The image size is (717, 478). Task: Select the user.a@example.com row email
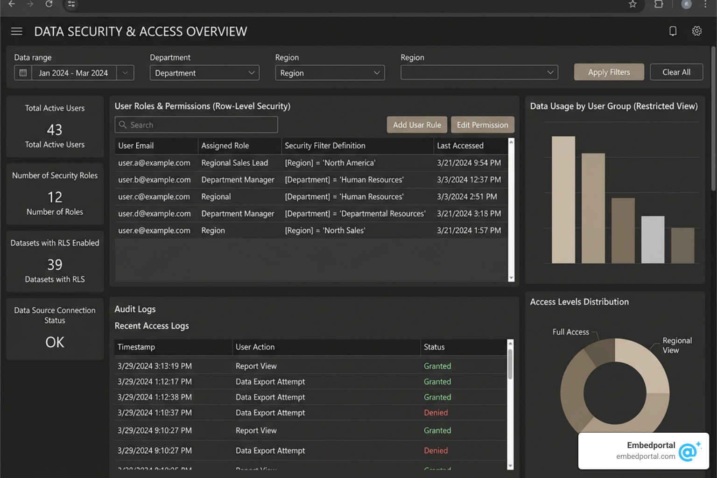pos(154,163)
